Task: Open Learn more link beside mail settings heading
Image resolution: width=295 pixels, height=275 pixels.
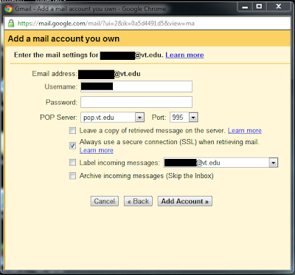Action: pos(184,55)
